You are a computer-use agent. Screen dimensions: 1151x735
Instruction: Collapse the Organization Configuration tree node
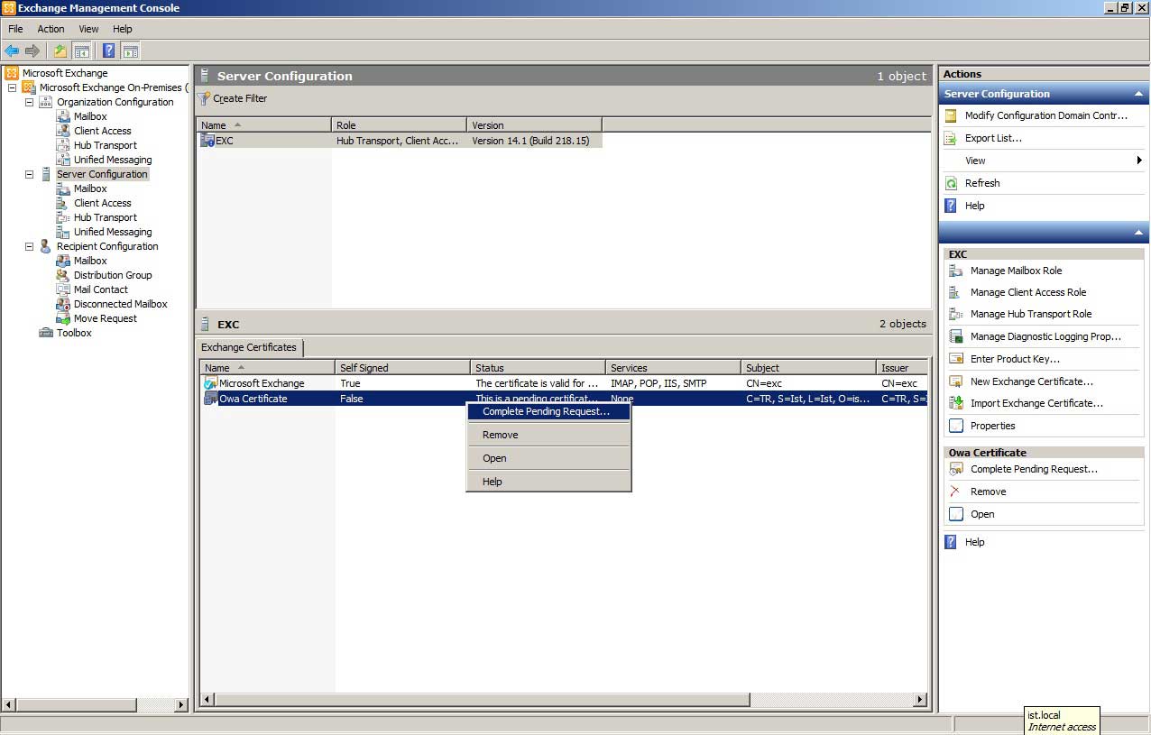pyautogui.click(x=29, y=102)
